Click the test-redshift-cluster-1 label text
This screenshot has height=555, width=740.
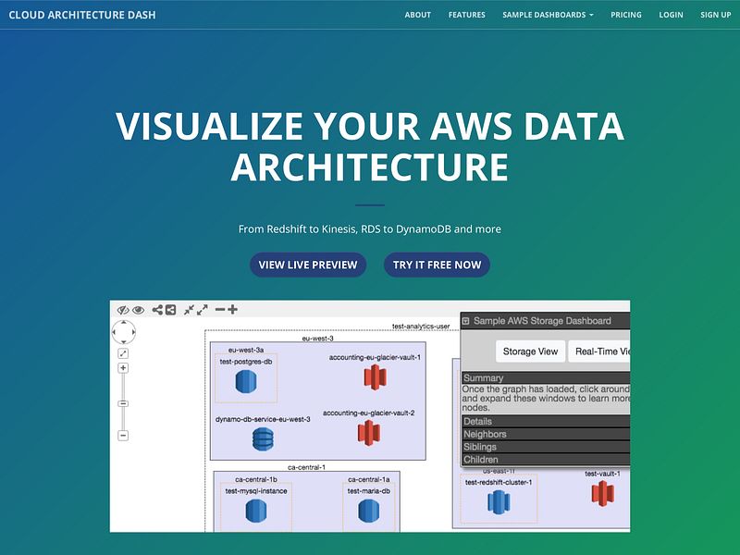tap(499, 482)
